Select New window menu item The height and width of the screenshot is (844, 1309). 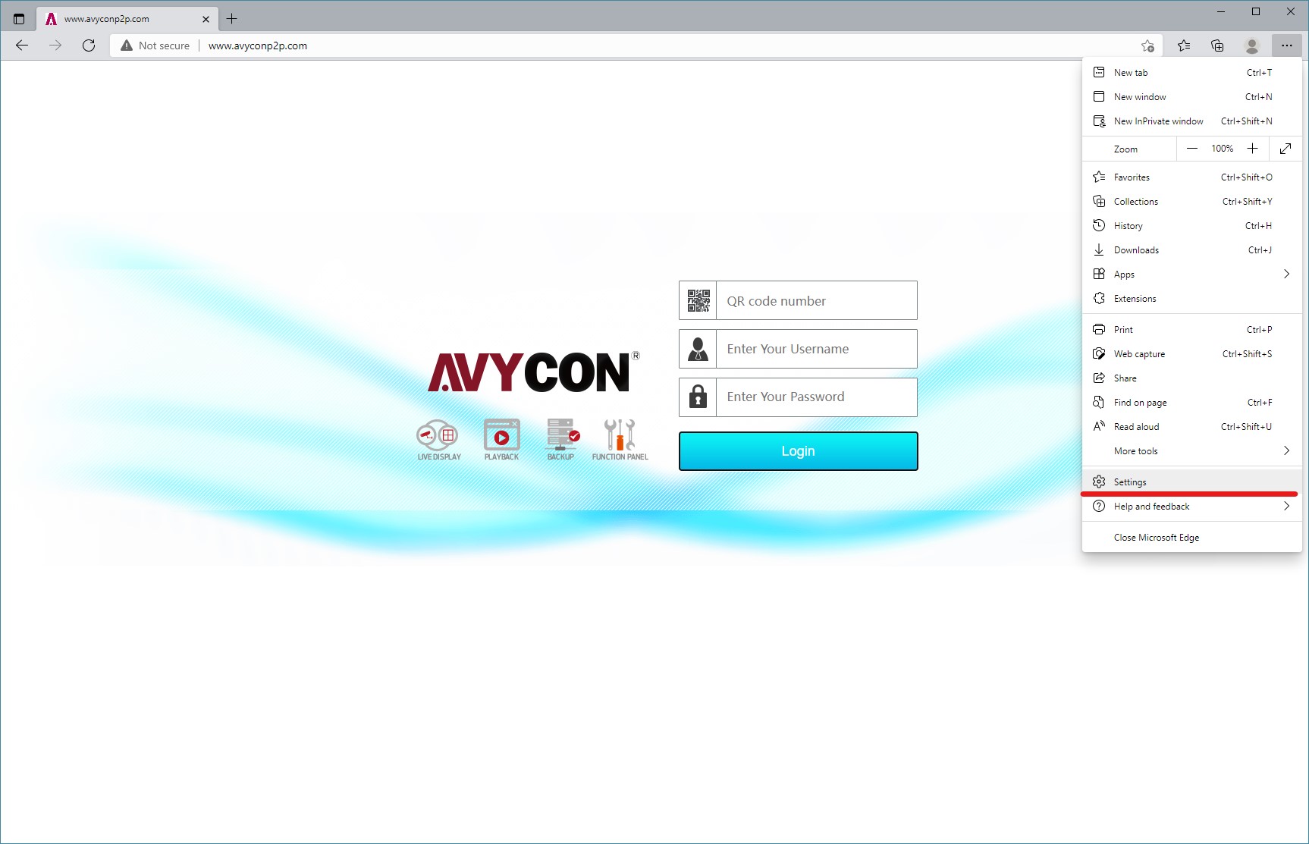1192,97
